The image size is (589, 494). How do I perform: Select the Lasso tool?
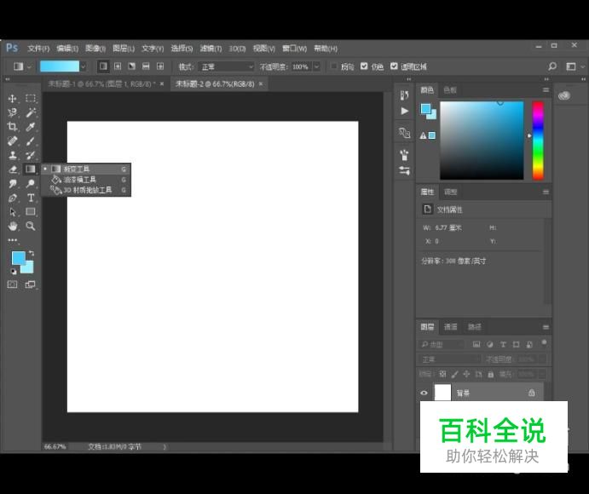tap(12, 112)
